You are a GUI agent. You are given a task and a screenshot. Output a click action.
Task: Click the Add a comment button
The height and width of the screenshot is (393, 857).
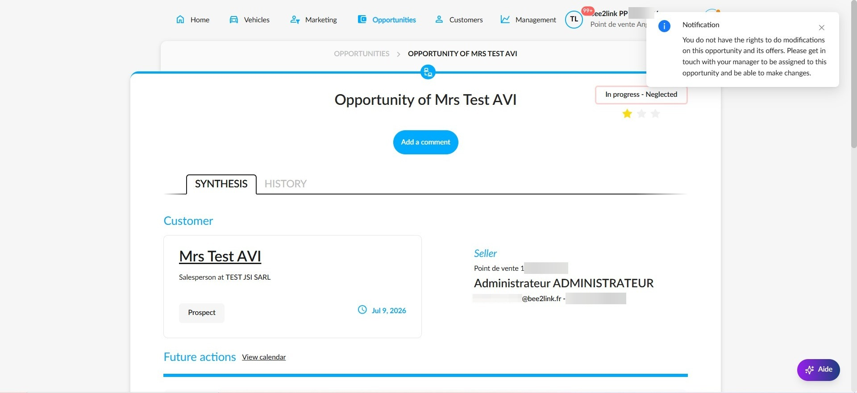tap(426, 142)
